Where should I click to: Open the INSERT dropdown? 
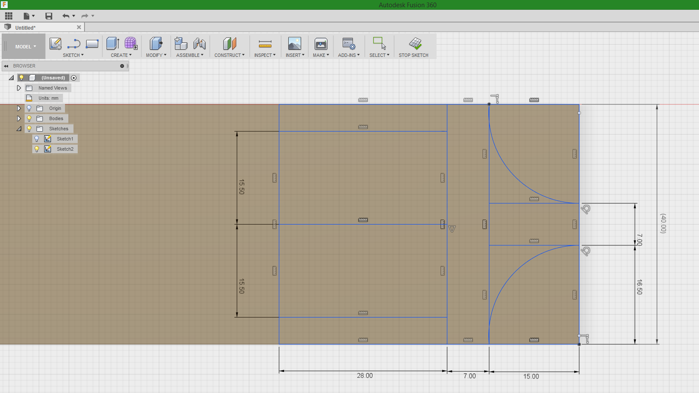[x=295, y=55]
